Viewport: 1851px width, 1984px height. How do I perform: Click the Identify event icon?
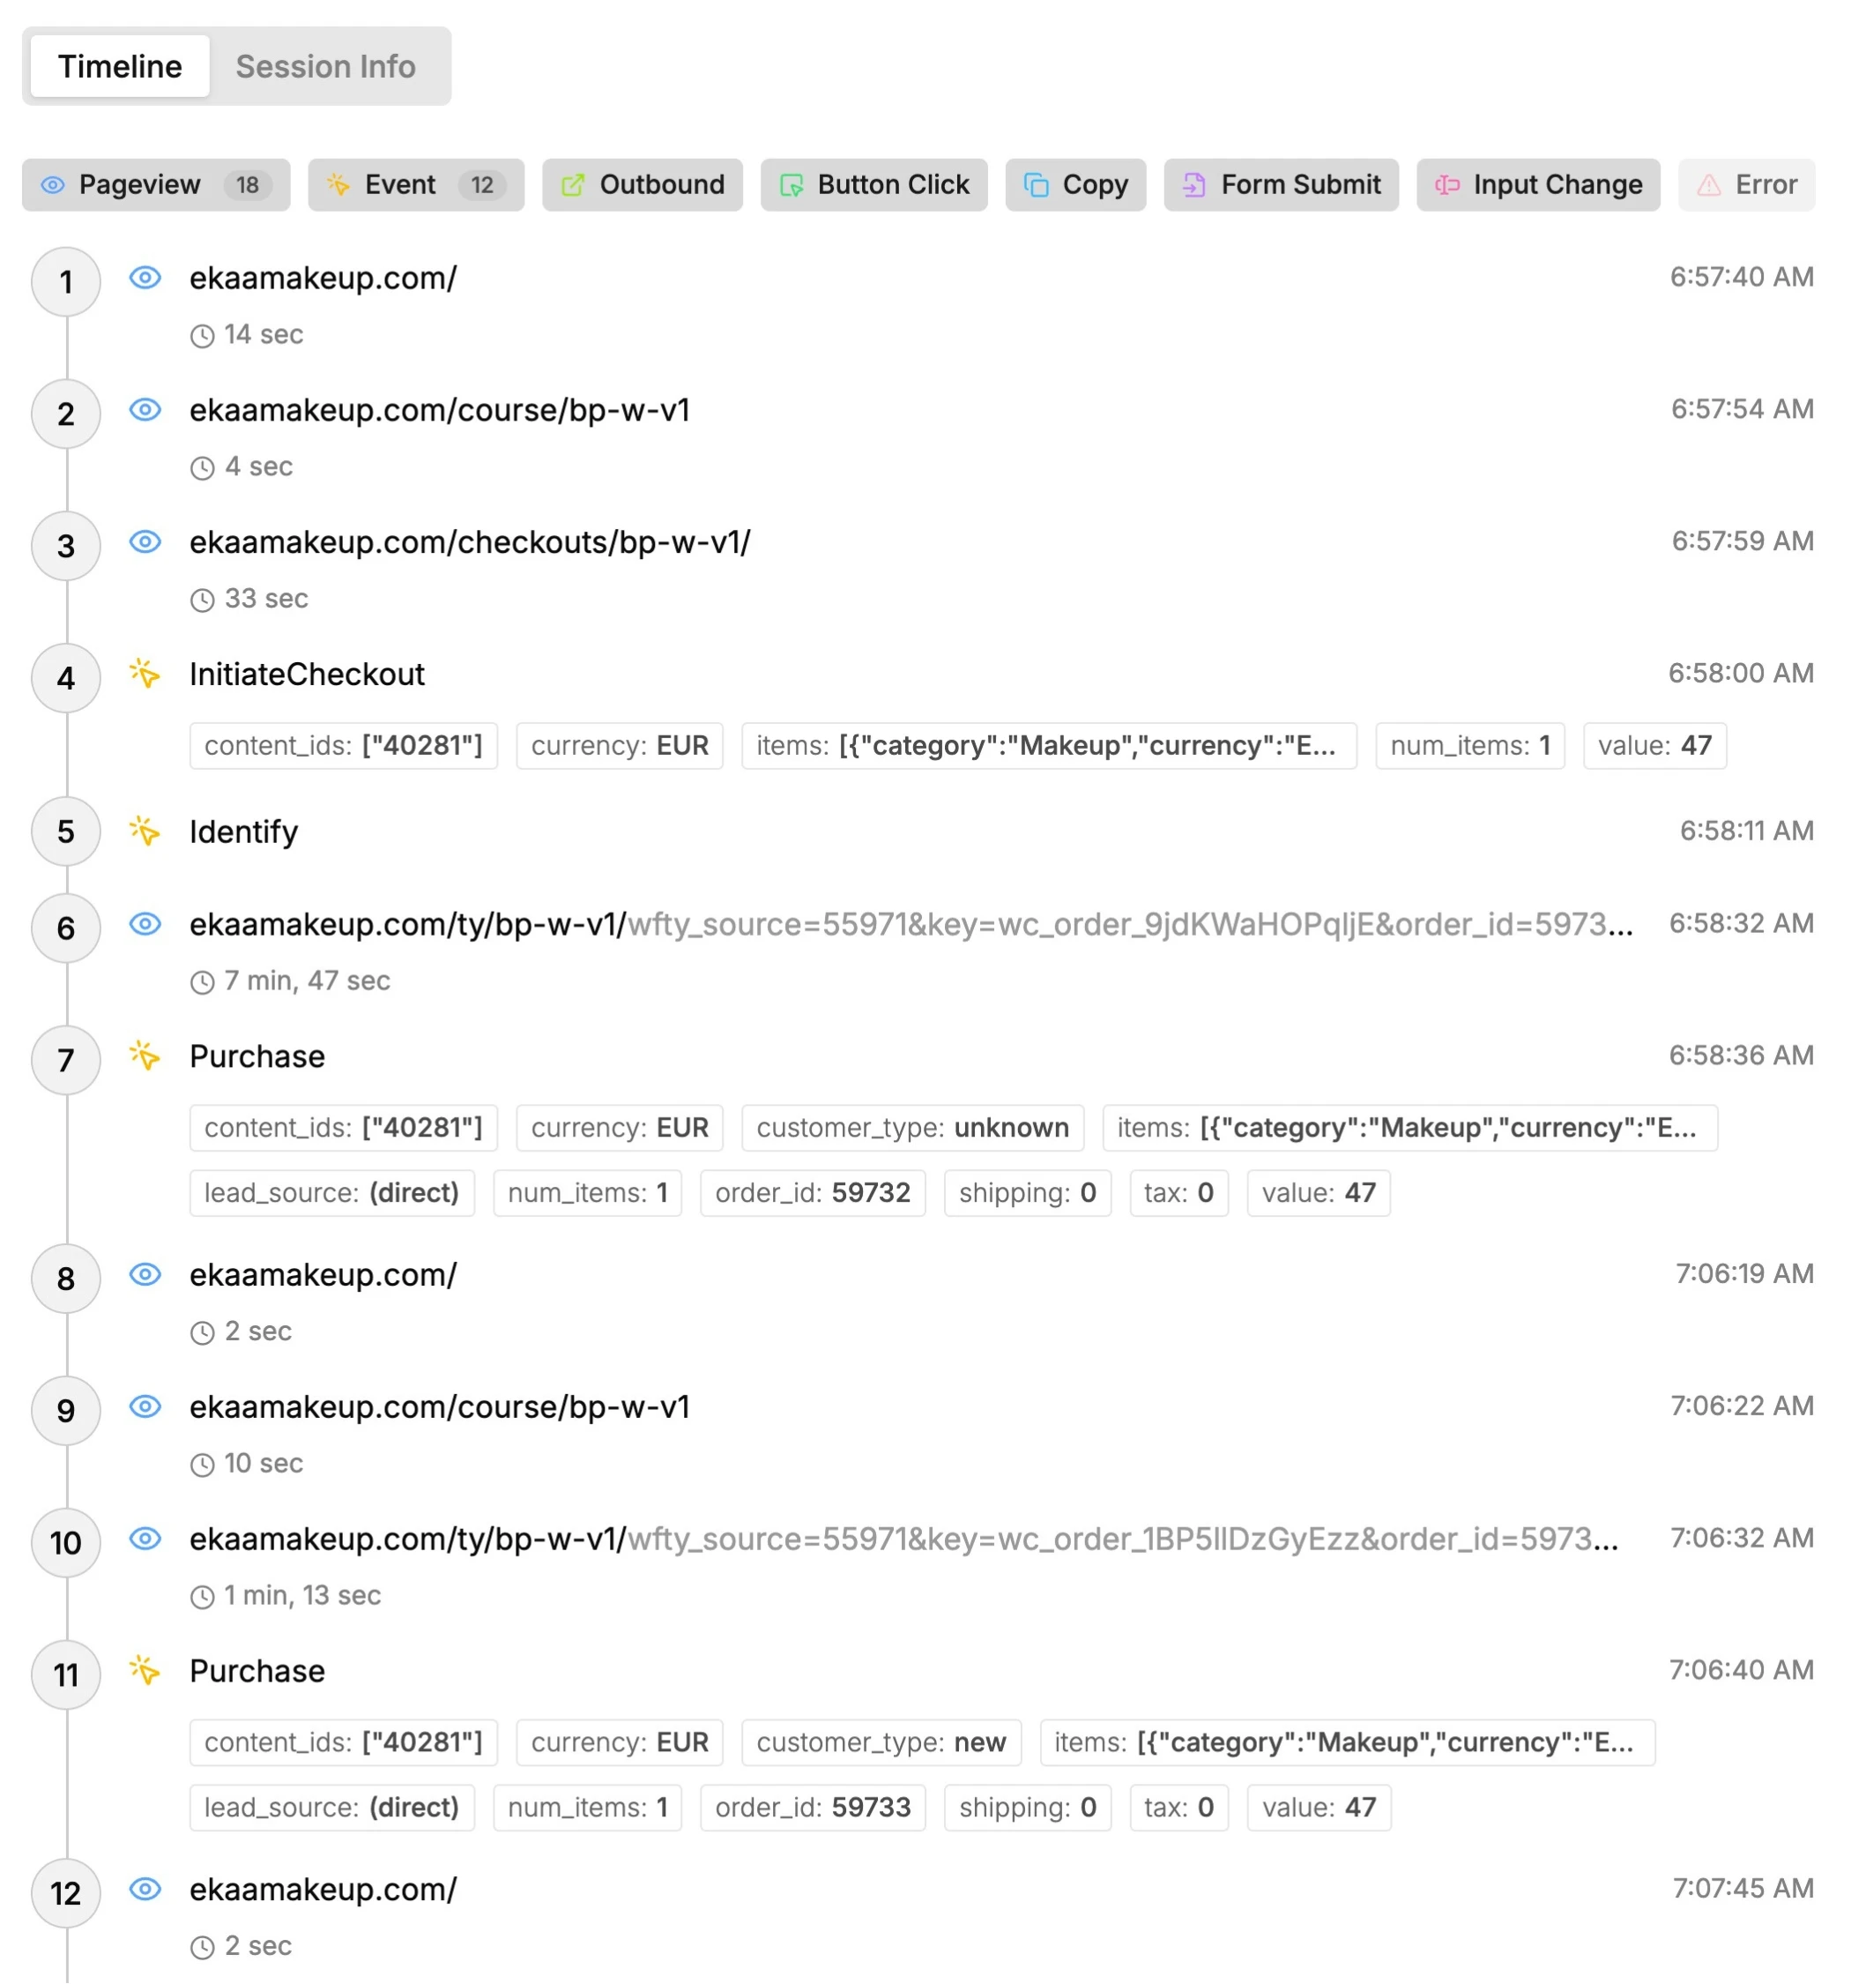point(145,832)
